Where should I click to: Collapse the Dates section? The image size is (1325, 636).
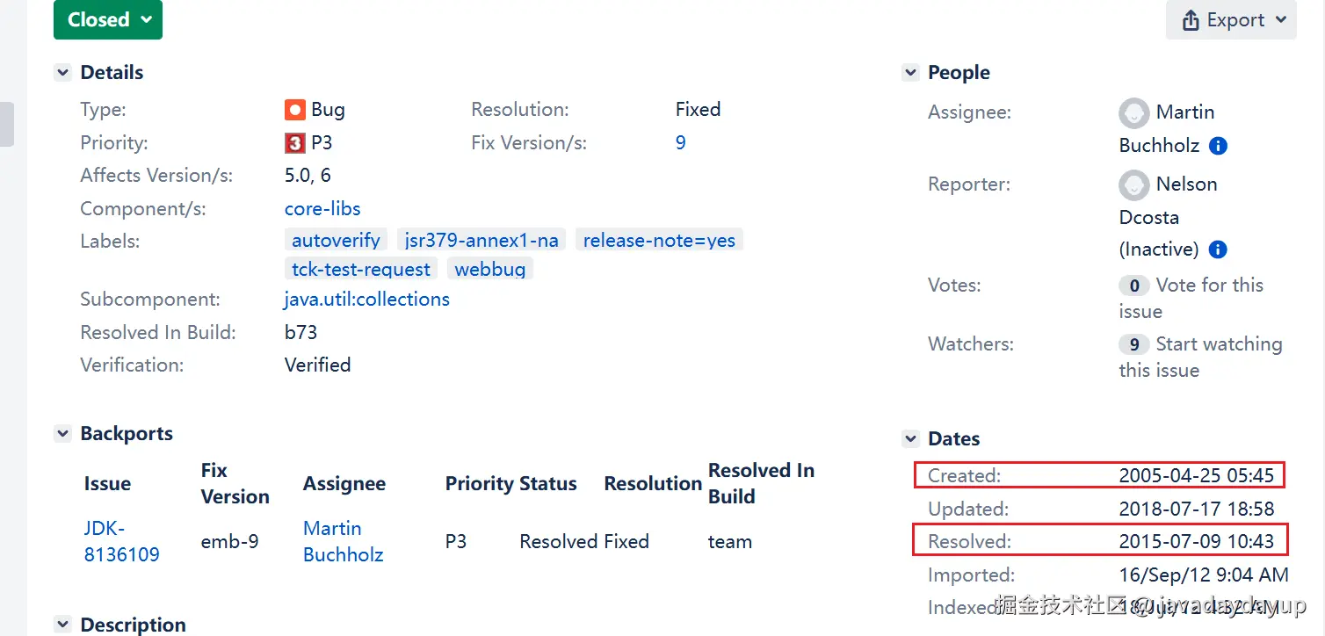pos(910,439)
